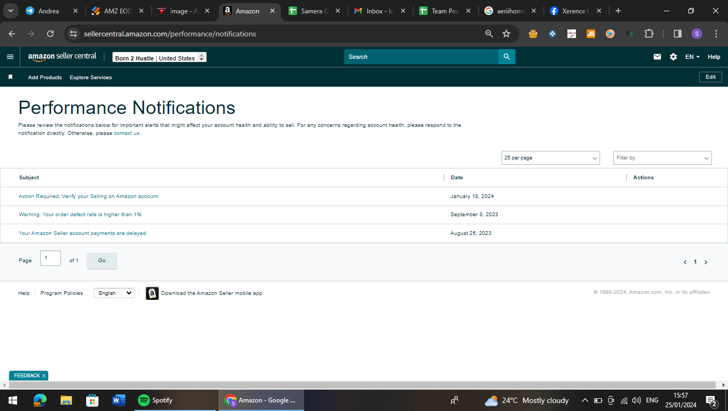Screen dimensions: 728x411
Task: Click the contact us link
Action: [x=126, y=133]
